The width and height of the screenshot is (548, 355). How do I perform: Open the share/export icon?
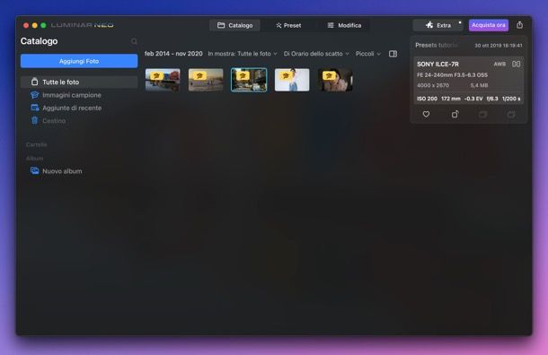click(519, 25)
